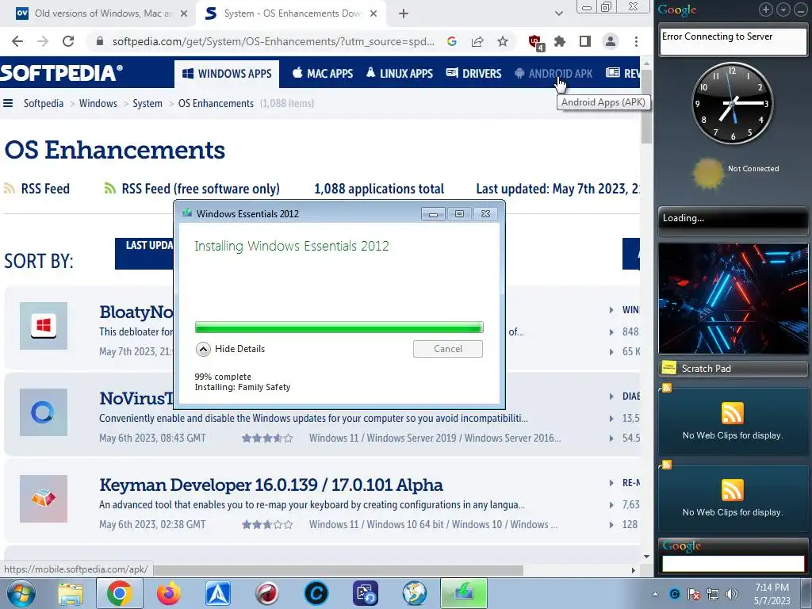Open the Windows Start button

click(21, 593)
